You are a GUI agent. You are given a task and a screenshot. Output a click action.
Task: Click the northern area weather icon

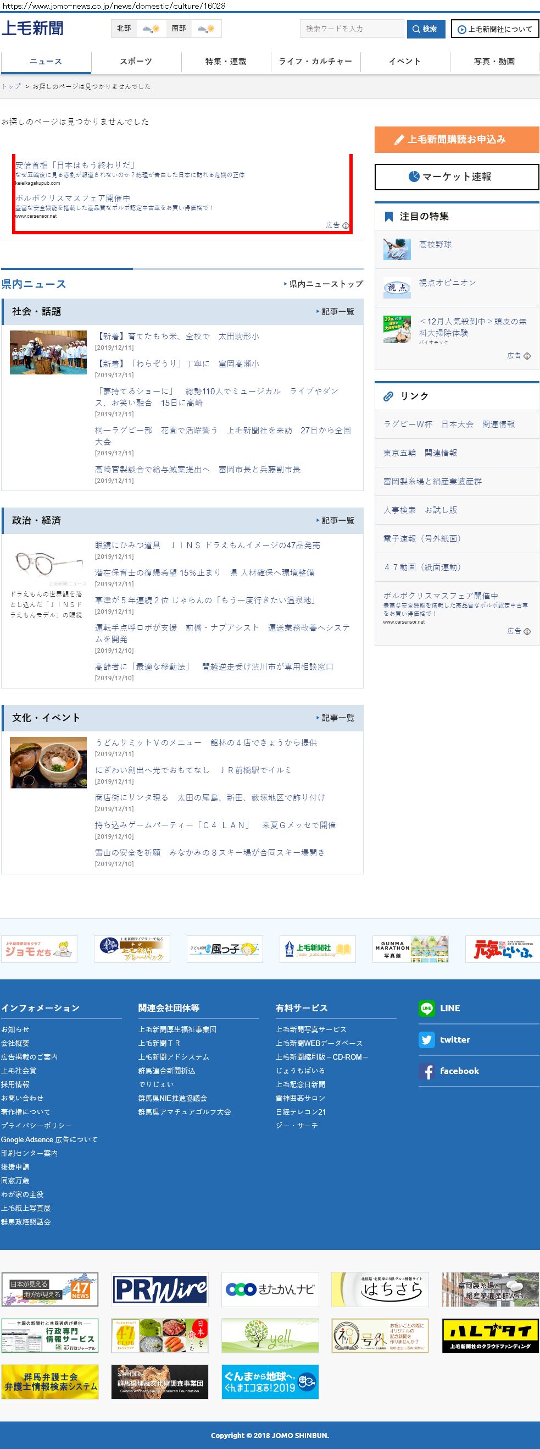[151, 29]
